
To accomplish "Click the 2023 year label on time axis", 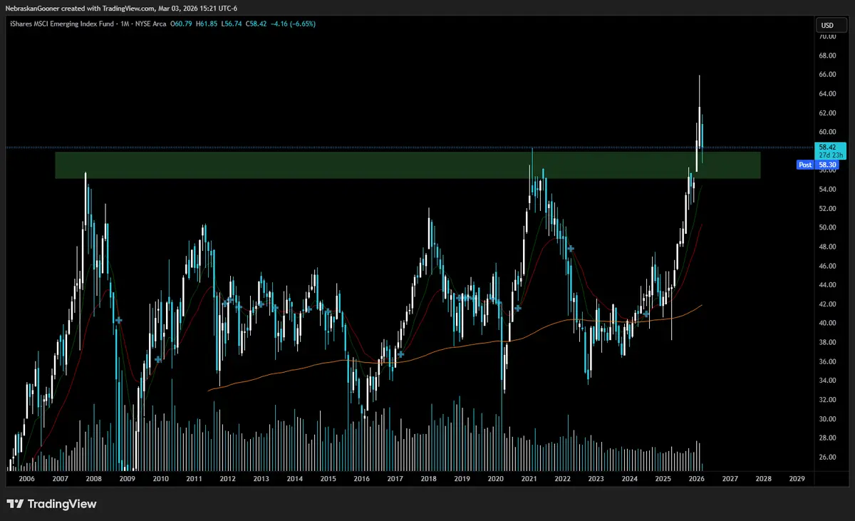I will 596,480.
